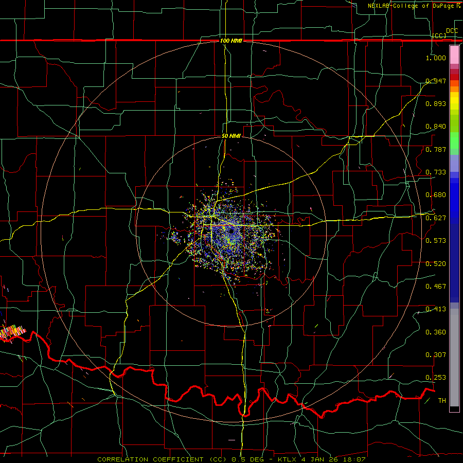Select the 0.307 legend value
This screenshot has height=463, width=463.
pyautogui.click(x=436, y=355)
